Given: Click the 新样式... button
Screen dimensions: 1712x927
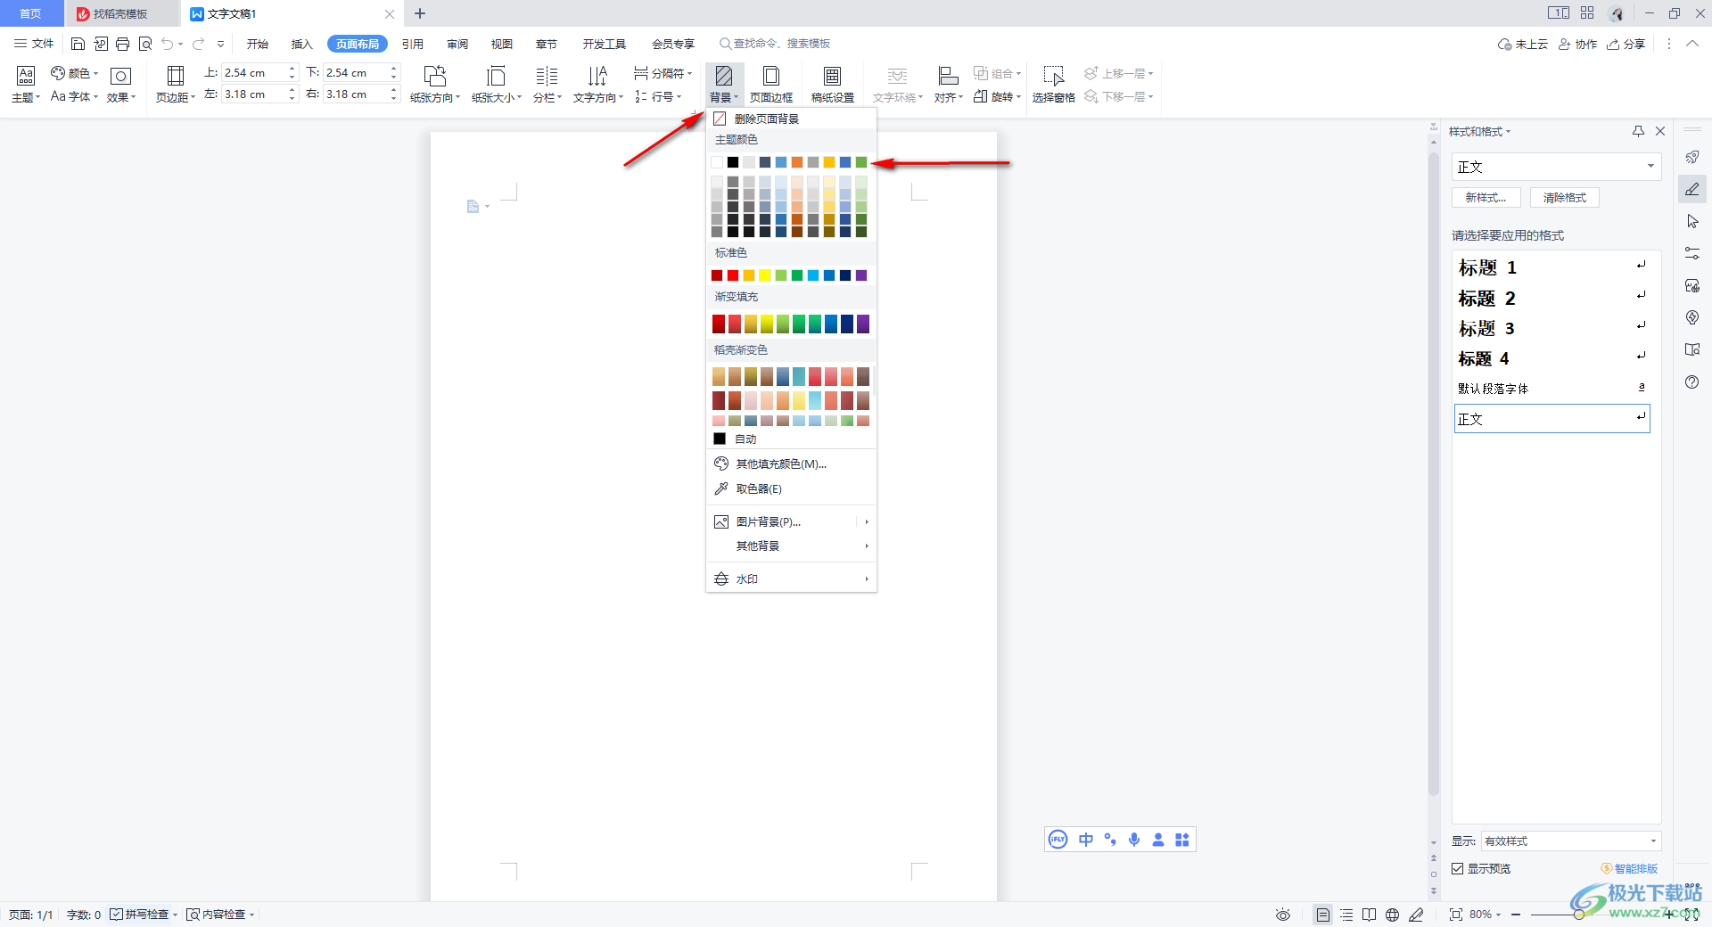Looking at the screenshot, I should (1486, 198).
